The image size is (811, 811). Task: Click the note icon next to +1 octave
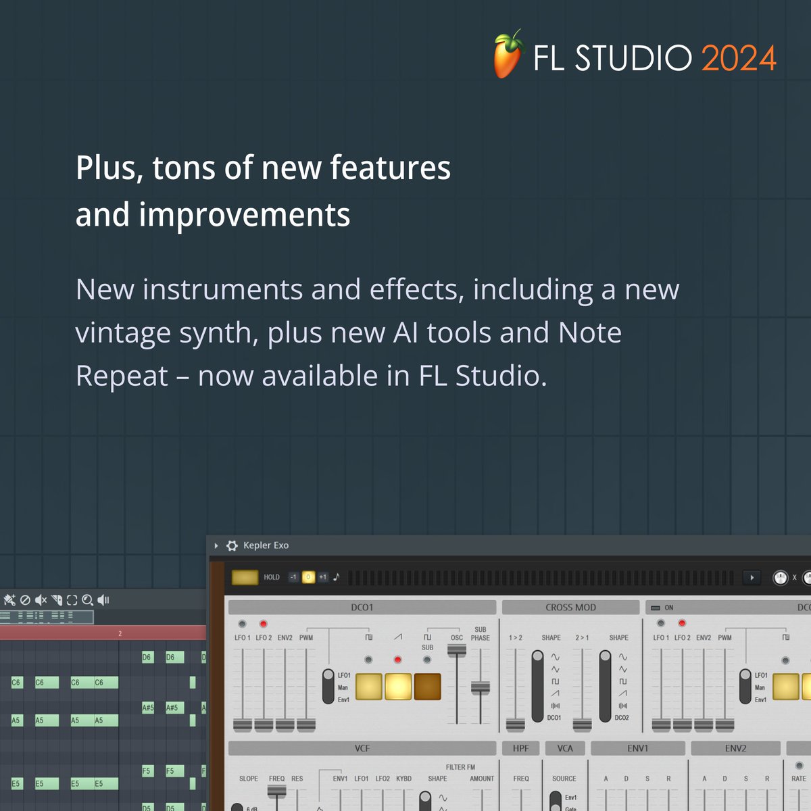[x=337, y=577]
